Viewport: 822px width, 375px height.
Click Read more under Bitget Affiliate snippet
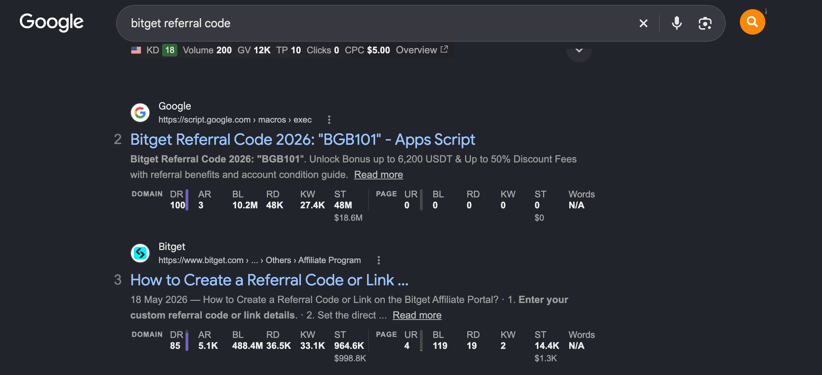[417, 315]
